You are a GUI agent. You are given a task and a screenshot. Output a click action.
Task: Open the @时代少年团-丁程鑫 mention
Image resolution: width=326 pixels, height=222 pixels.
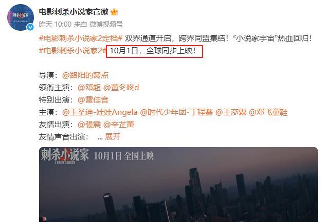coord(176,112)
